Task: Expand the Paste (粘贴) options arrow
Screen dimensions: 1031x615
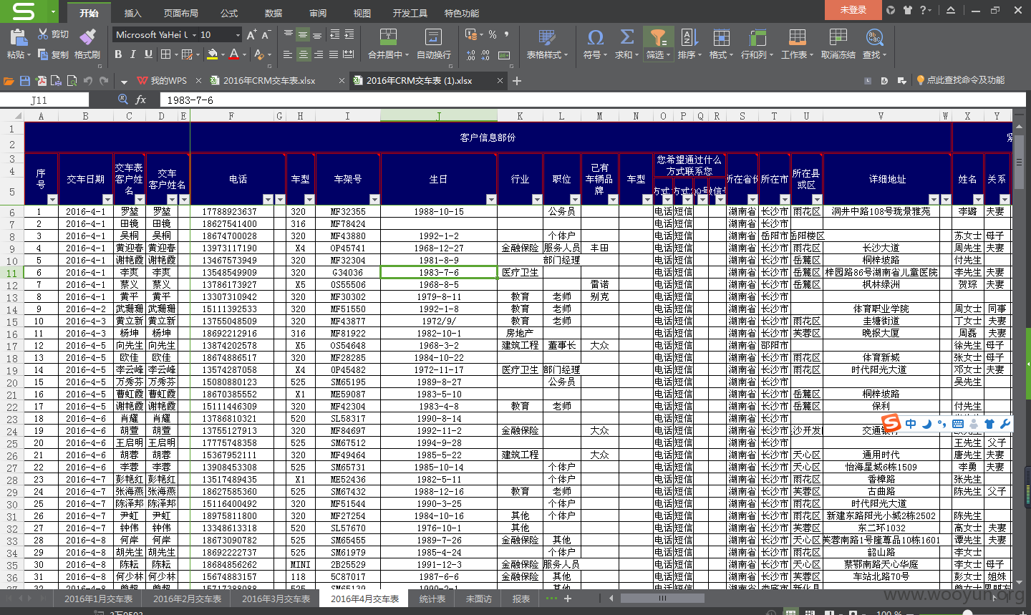Action: [29, 55]
